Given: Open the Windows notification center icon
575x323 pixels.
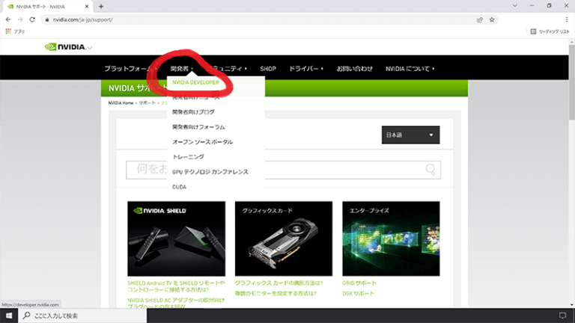Looking at the screenshot, I should [562, 316].
